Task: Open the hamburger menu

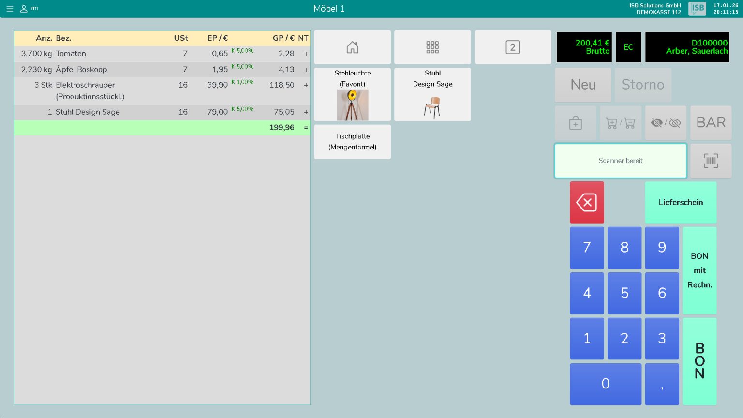Action: 10,9
